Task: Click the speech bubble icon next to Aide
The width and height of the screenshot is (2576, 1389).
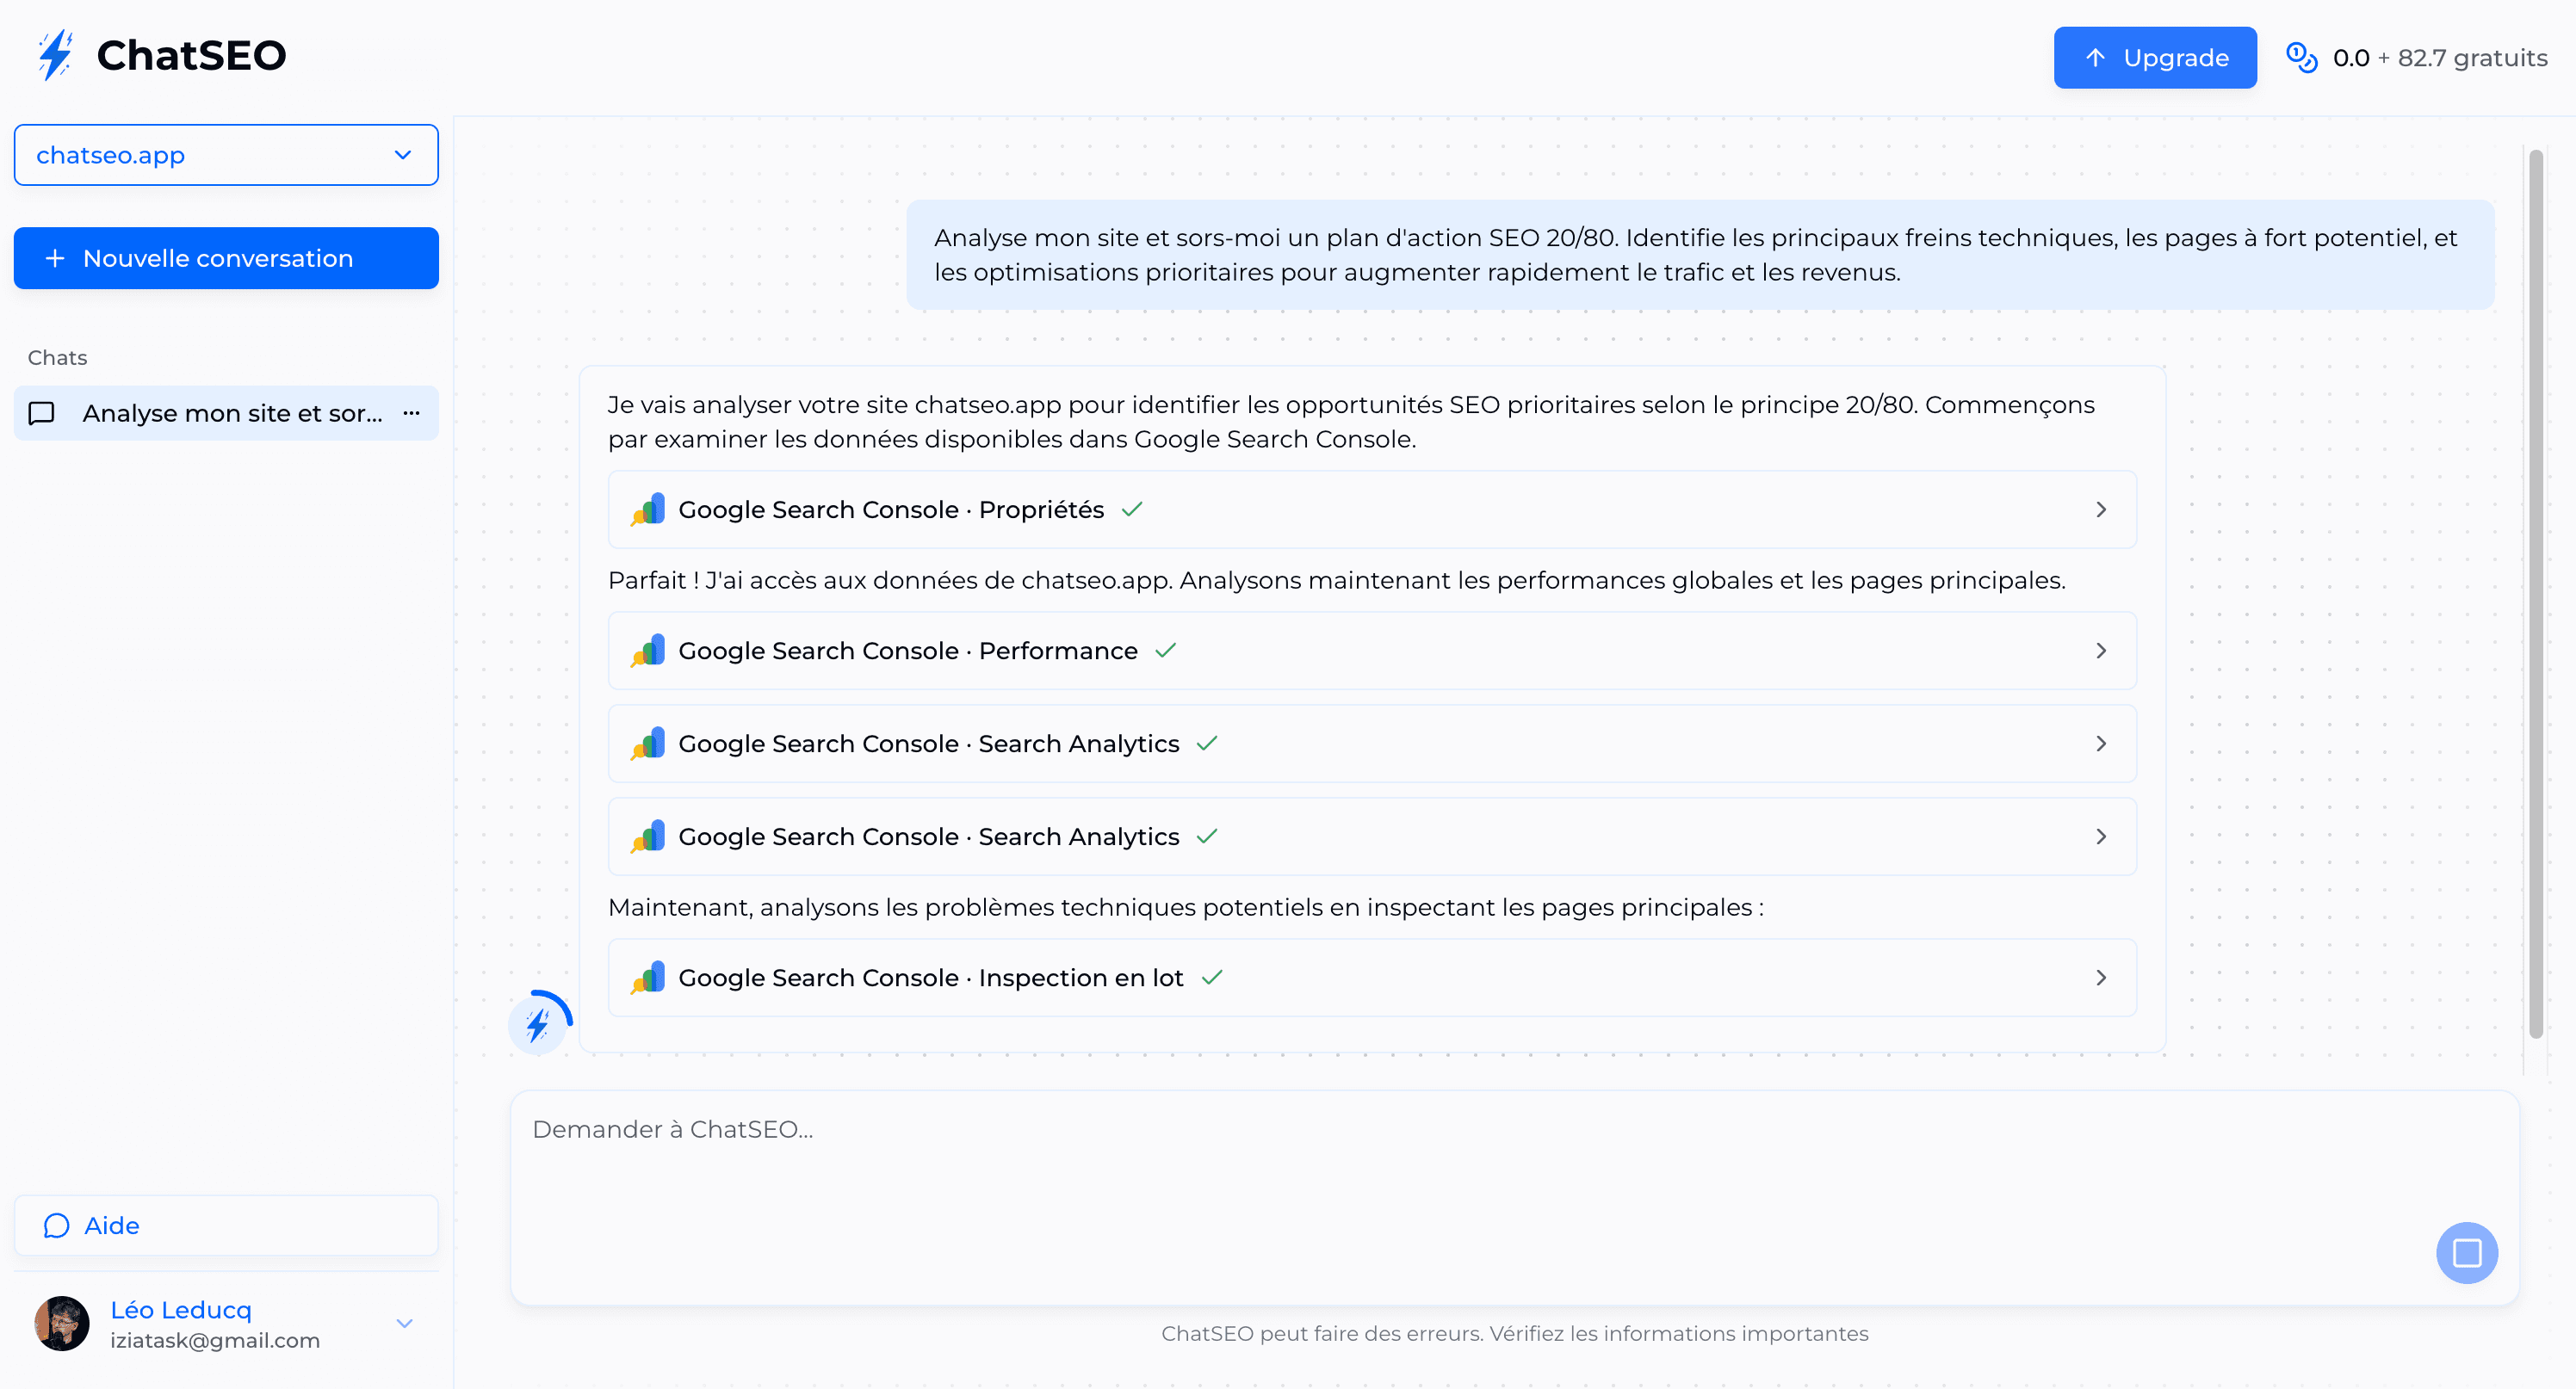Action: click(x=55, y=1225)
